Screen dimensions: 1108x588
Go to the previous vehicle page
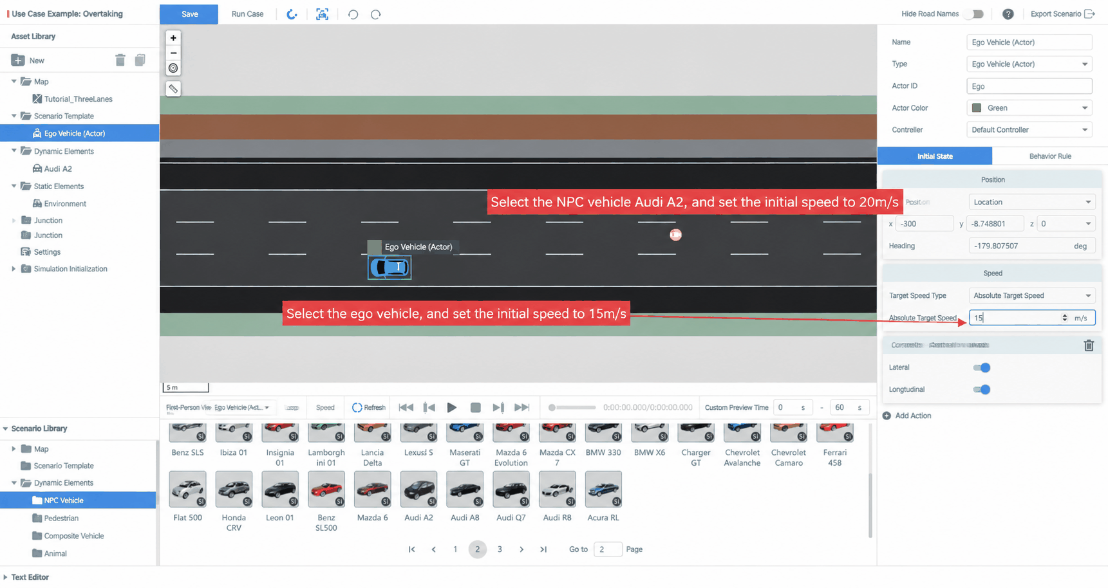(x=434, y=549)
